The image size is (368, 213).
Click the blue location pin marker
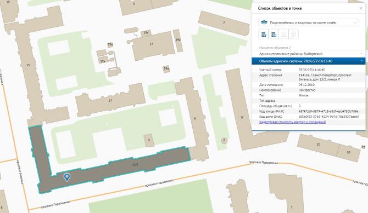[x=67, y=177]
